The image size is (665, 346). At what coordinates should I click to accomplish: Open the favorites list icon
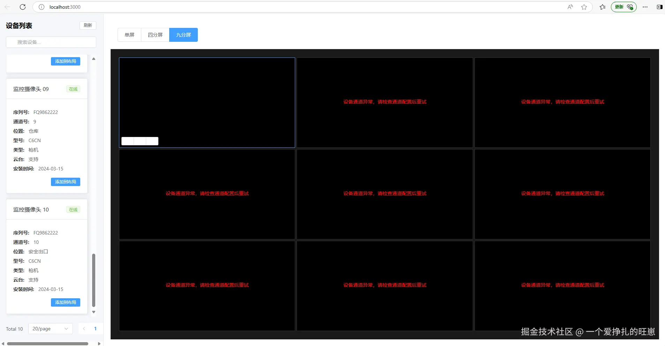click(603, 7)
